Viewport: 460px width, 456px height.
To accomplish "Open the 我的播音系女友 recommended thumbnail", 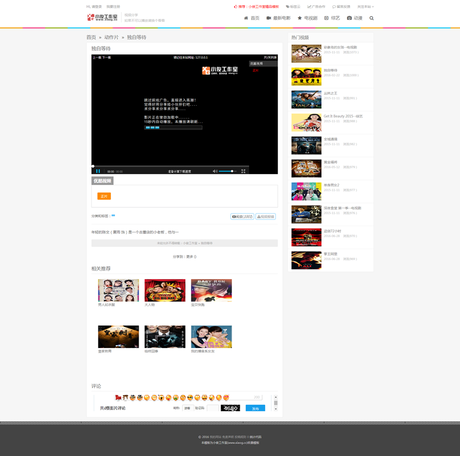I will coord(211,337).
